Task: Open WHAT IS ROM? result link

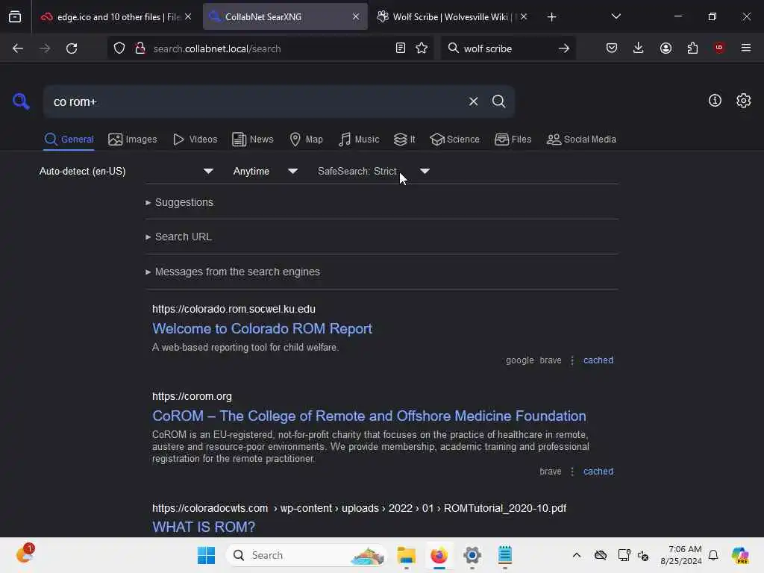Action: (x=204, y=527)
